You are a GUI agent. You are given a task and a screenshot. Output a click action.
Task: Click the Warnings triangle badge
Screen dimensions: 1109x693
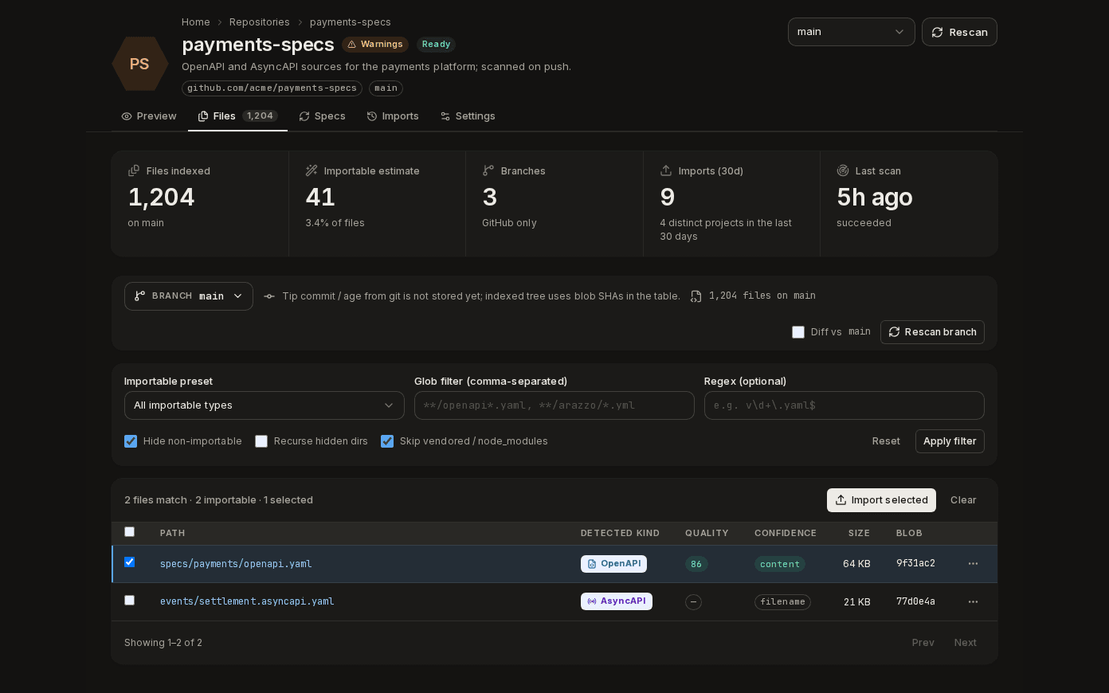click(375, 45)
